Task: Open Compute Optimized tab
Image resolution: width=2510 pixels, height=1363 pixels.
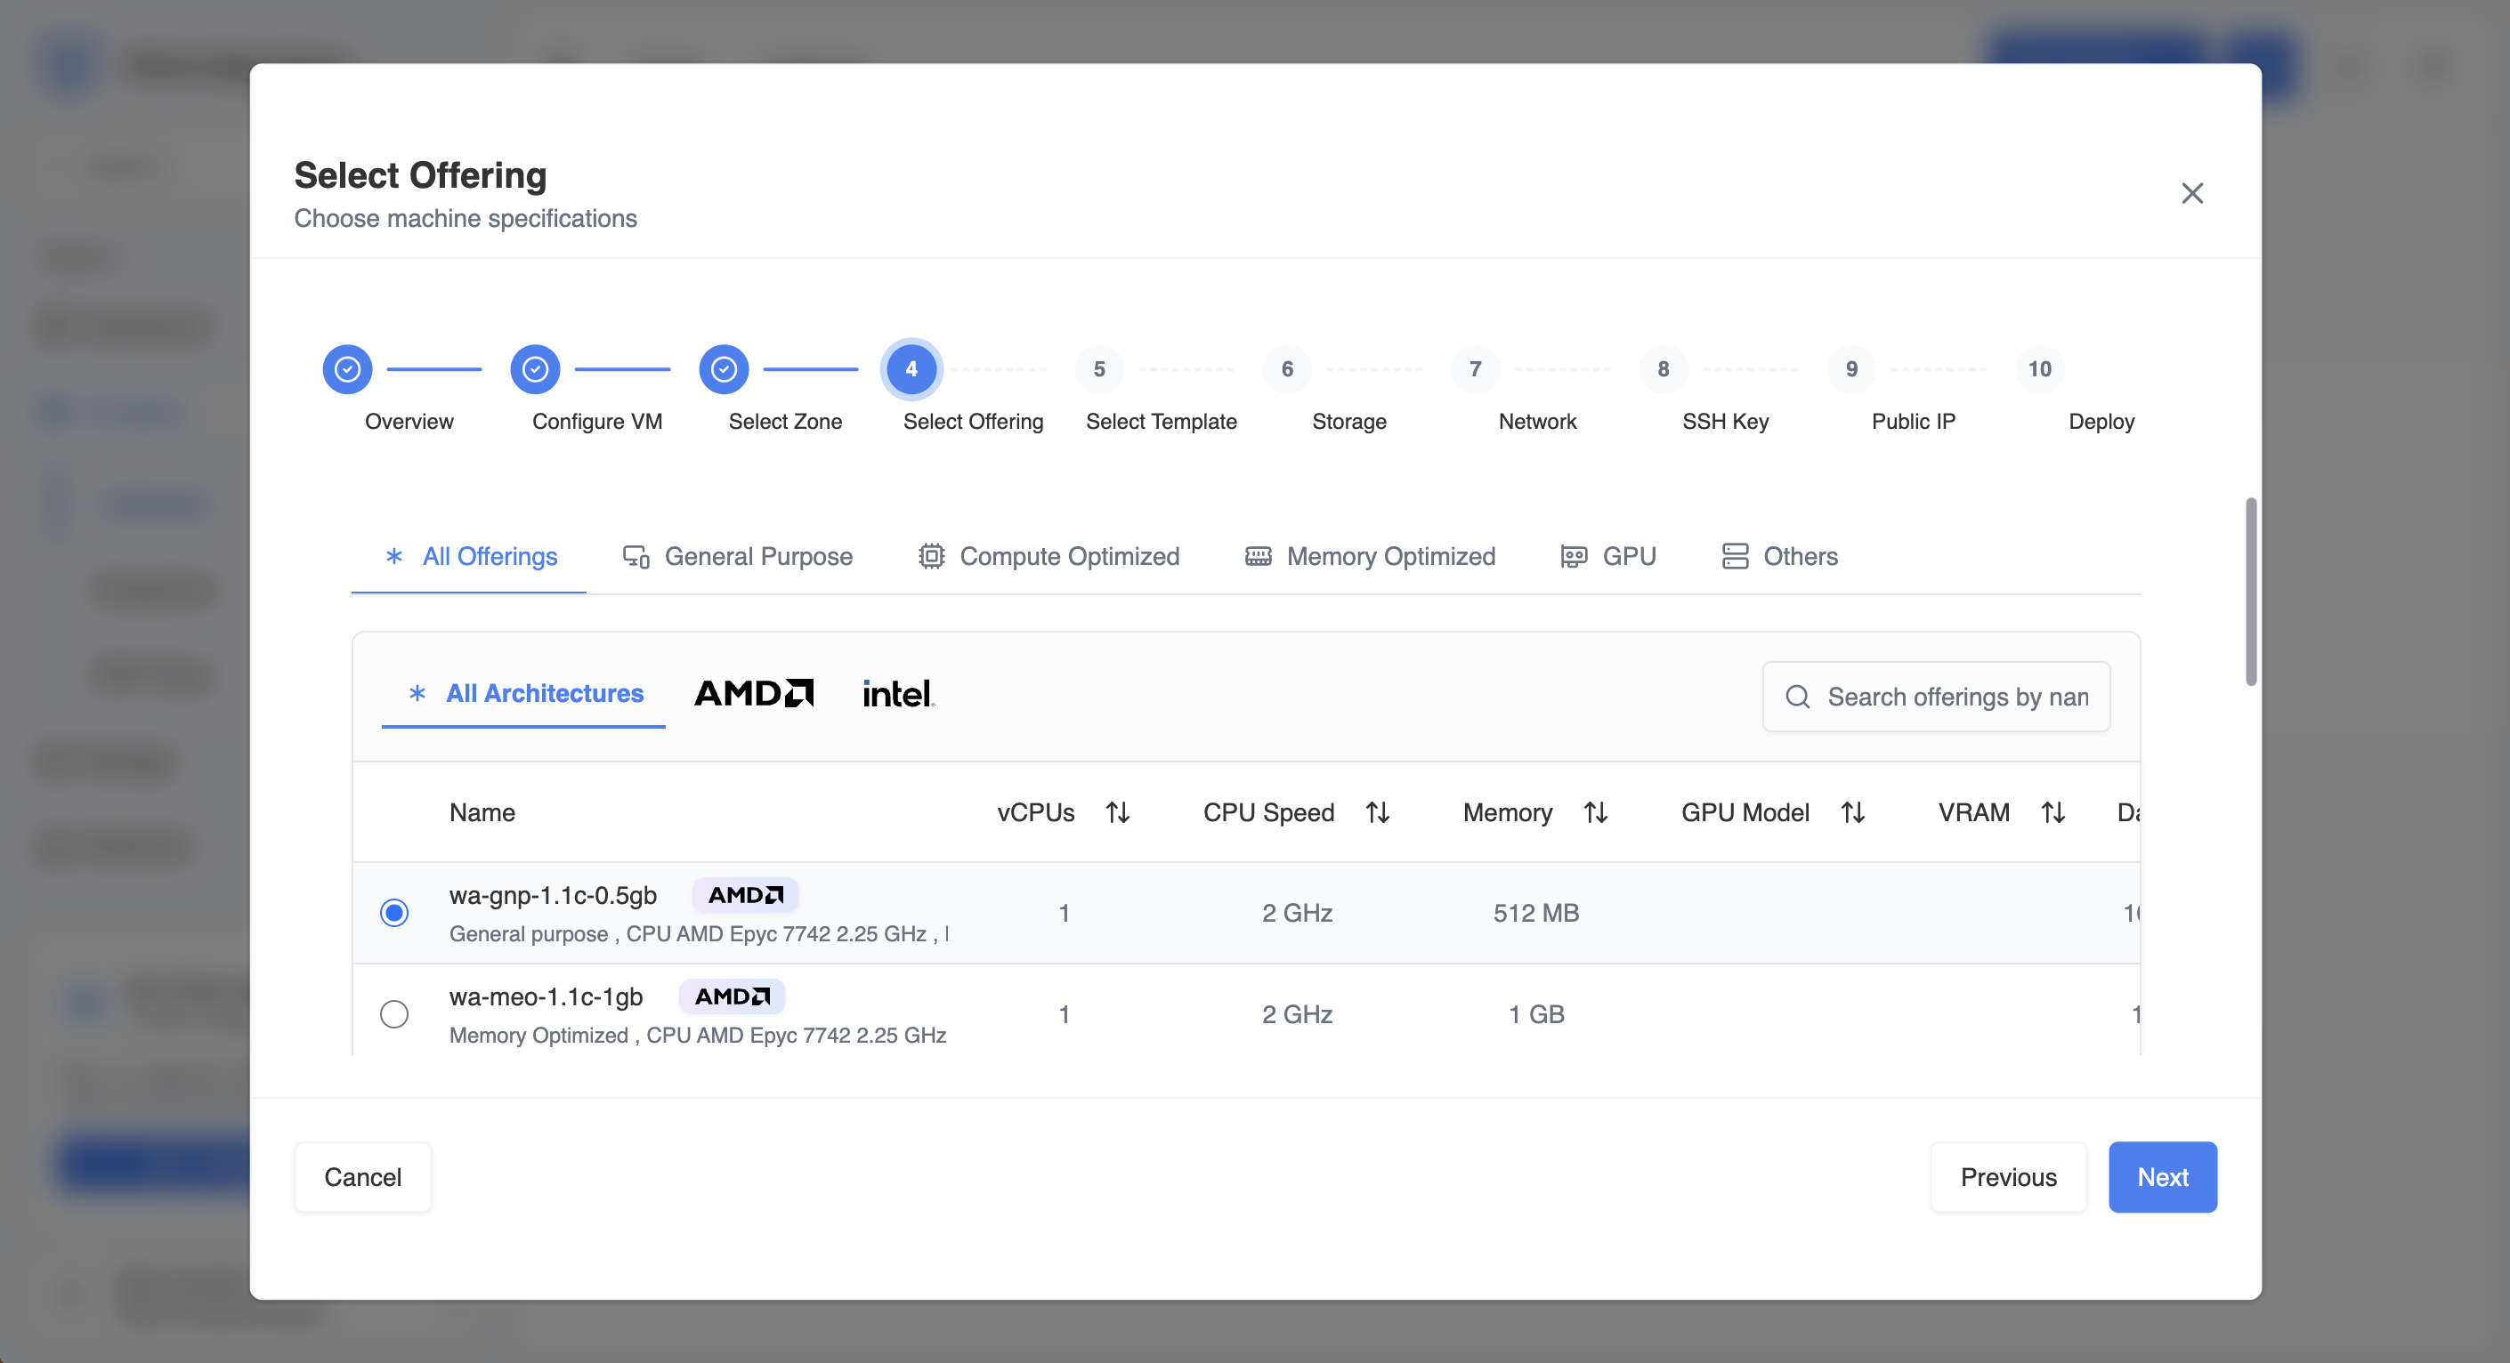Action: pos(1049,556)
